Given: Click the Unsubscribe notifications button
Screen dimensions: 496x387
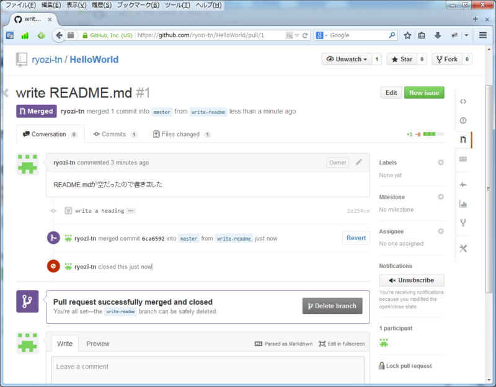Looking at the screenshot, I should click(x=412, y=280).
